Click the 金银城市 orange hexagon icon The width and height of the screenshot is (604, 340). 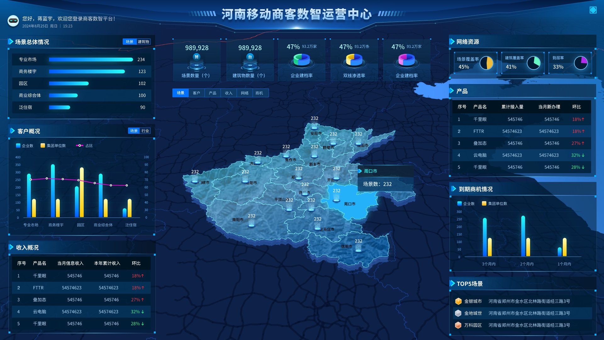click(458, 301)
